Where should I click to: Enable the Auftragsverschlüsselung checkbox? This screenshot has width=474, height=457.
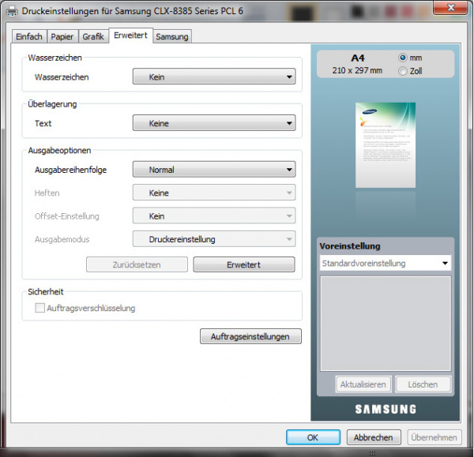(x=40, y=308)
